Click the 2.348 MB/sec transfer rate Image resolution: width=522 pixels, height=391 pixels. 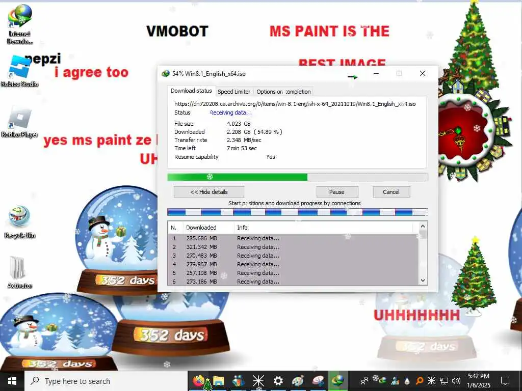244,141
